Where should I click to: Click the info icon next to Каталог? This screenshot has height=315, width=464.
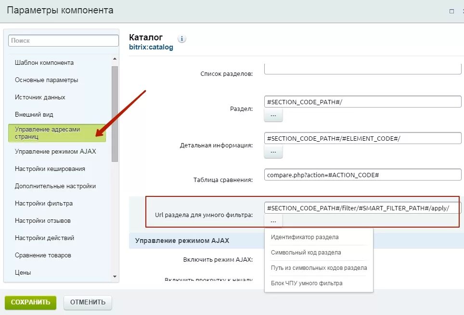pos(181,38)
